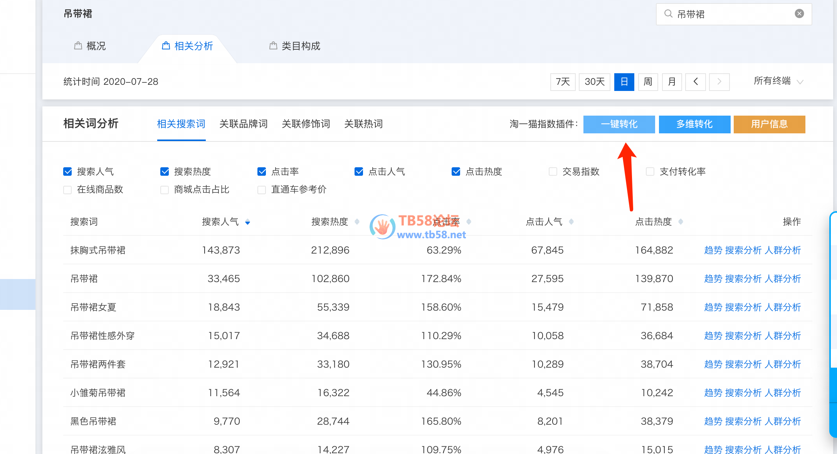Go to previous date with left chevron
This screenshot has height=454, width=837.
[x=696, y=82]
